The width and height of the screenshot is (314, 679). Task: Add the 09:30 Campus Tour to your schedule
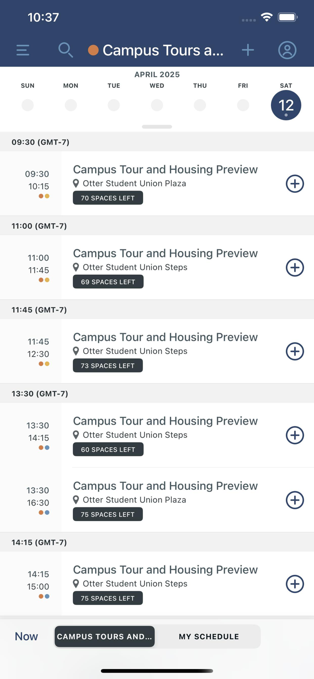tap(295, 184)
